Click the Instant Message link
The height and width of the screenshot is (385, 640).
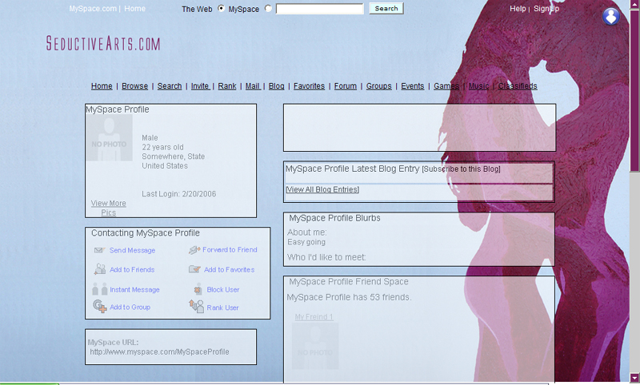pyautogui.click(x=134, y=290)
